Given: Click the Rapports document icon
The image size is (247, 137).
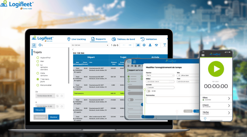Looking at the screenshot, I should pyautogui.click(x=93, y=39).
